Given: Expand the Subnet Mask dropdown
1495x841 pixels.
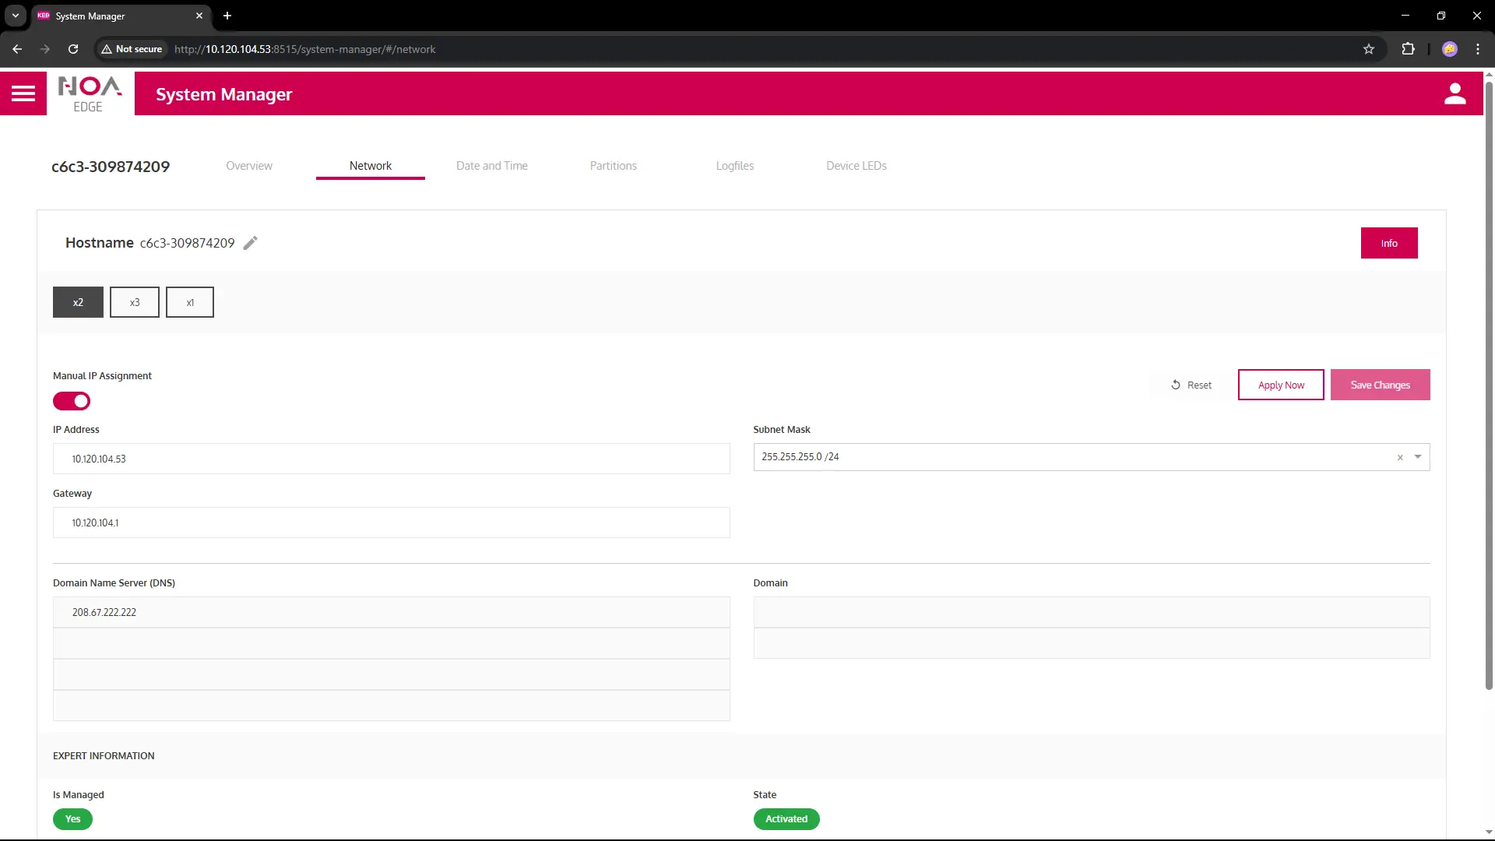Looking at the screenshot, I should point(1417,456).
